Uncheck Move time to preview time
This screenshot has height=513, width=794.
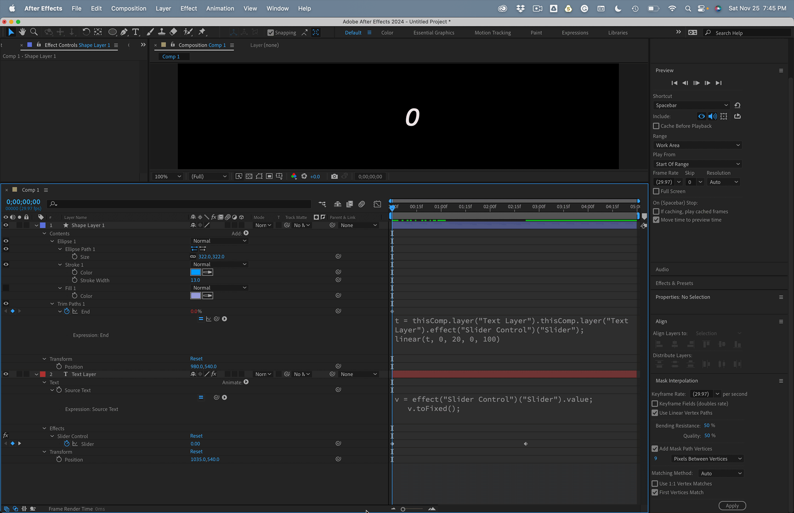coord(656,220)
